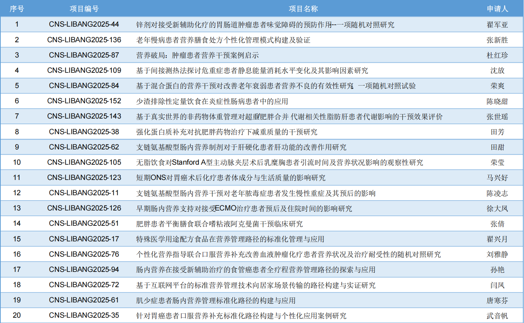Viewport: 524px width, 323px height.
Task: Select project number CNS-LIBANG2025-76
Action: point(84,254)
